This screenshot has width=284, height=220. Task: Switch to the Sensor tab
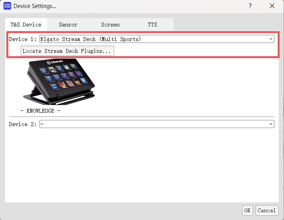tap(68, 25)
